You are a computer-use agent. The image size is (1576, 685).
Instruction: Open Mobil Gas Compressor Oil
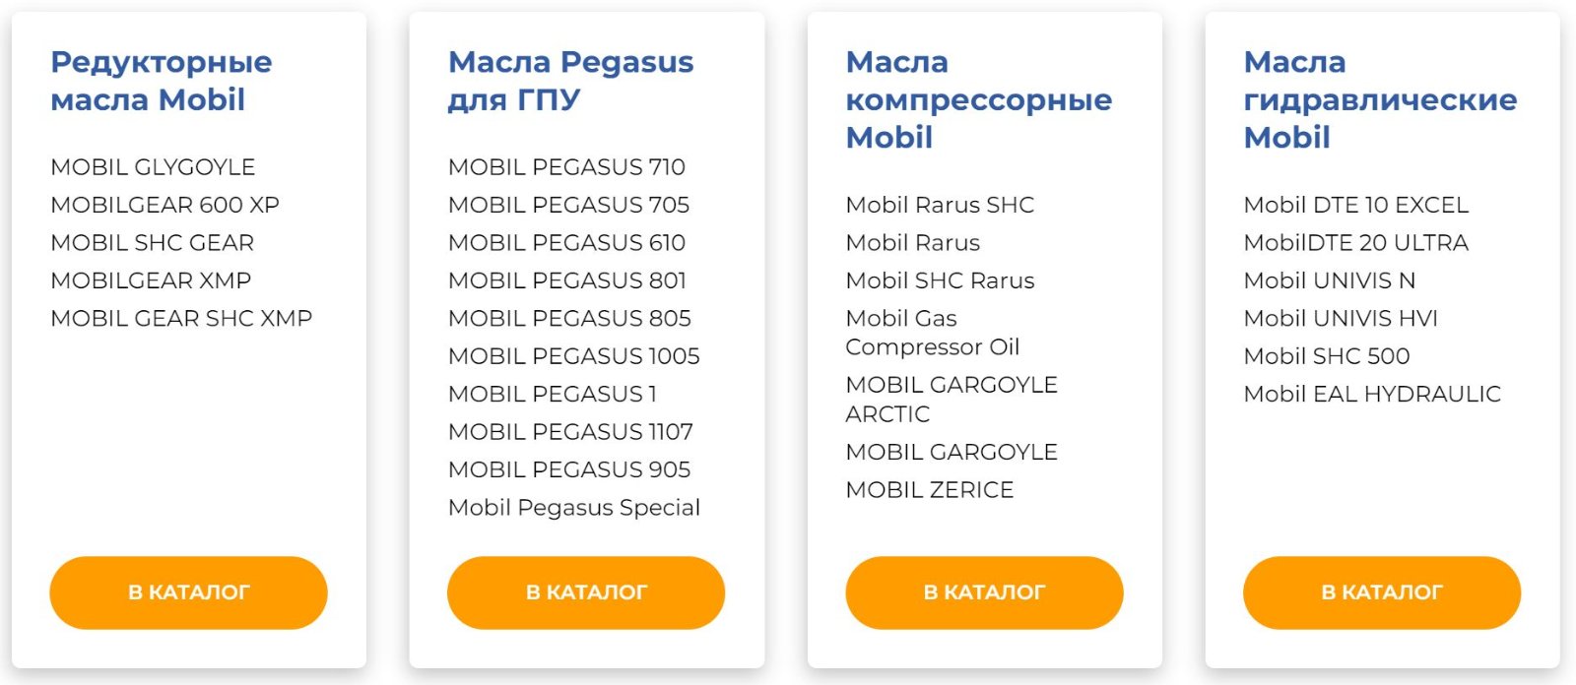pyautogui.click(x=933, y=333)
